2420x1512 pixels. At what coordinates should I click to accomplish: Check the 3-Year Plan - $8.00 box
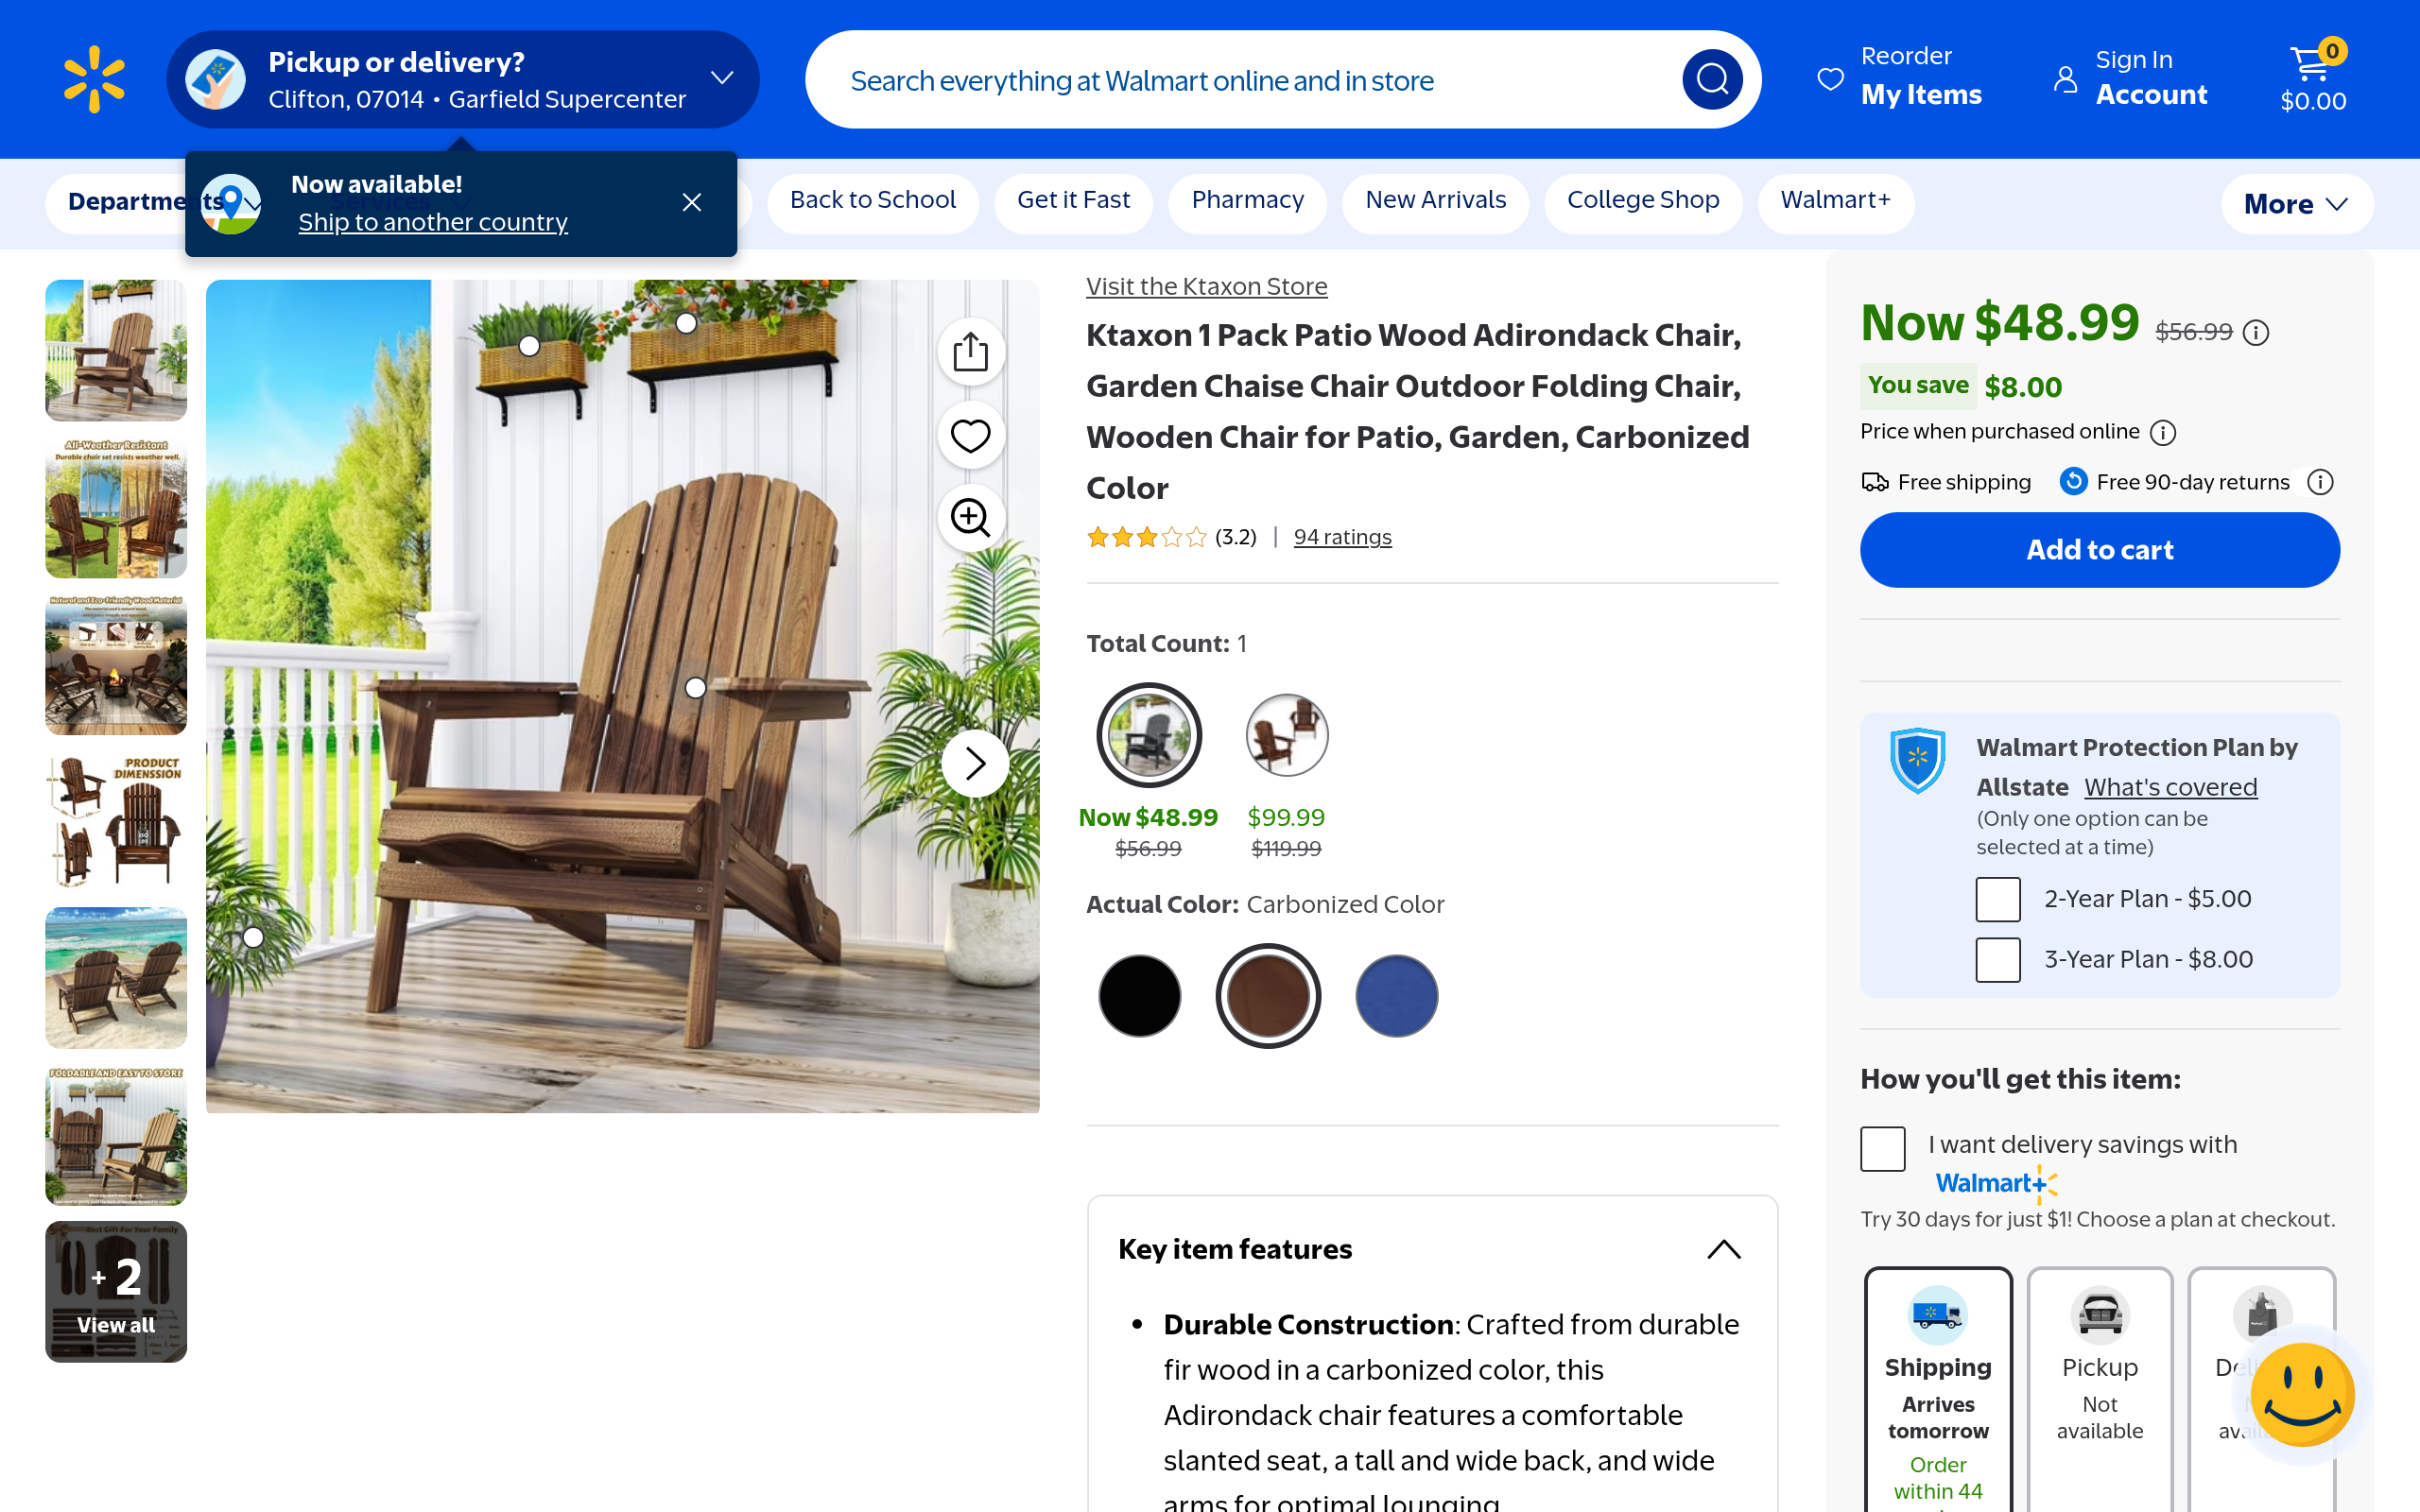click(x=1998, y=960)
